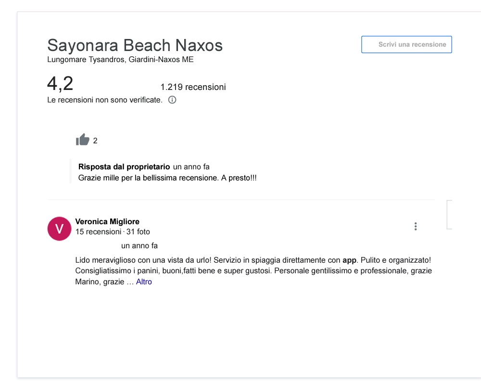The height and width of the screenshot is (382, 481).
Task: Click the Le recensioni non sono verificate text
Action: [104, 100]
